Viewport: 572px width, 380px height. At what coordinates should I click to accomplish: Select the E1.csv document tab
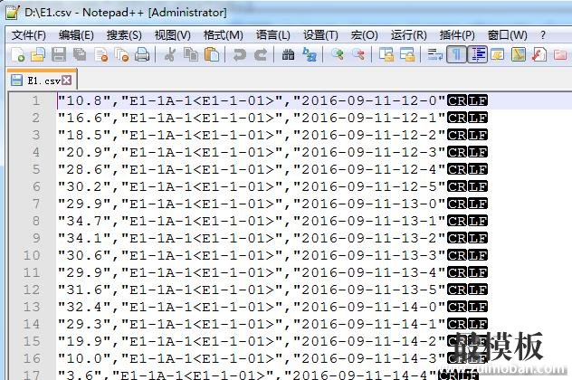(x=42, y=81)
